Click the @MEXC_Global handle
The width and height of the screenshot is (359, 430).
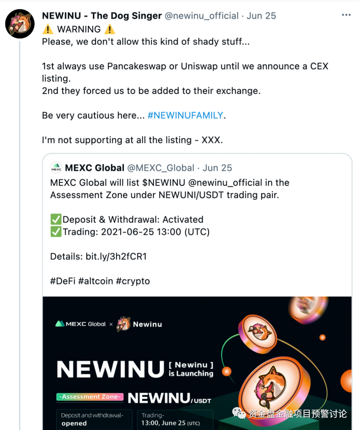tap(161, 168)
